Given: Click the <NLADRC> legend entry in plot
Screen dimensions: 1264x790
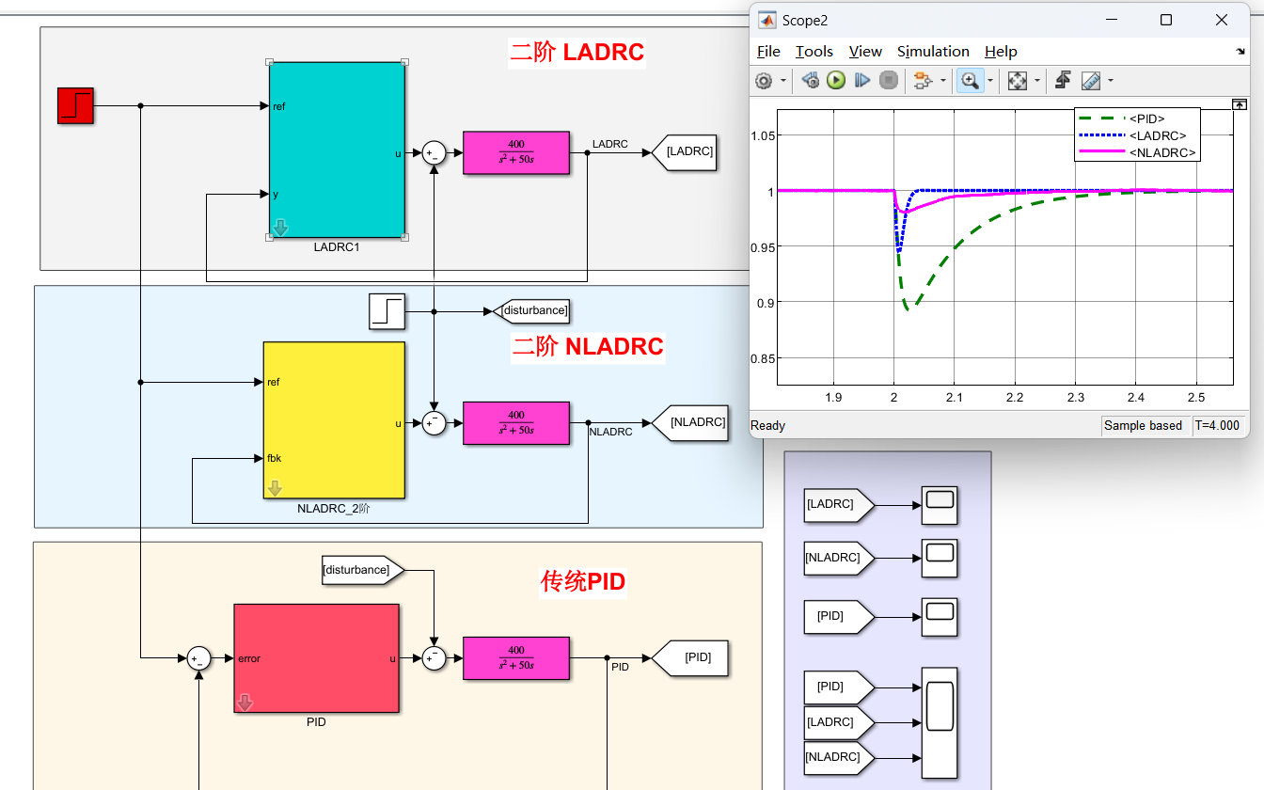Looking at the screenshot, I should tap(1162, 152).
